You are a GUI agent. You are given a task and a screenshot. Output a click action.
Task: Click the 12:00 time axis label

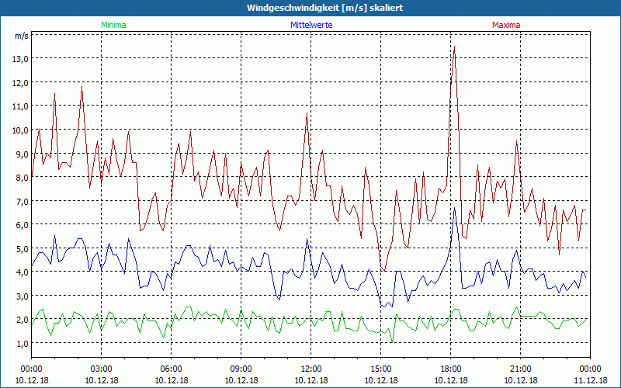coord(311,369)
